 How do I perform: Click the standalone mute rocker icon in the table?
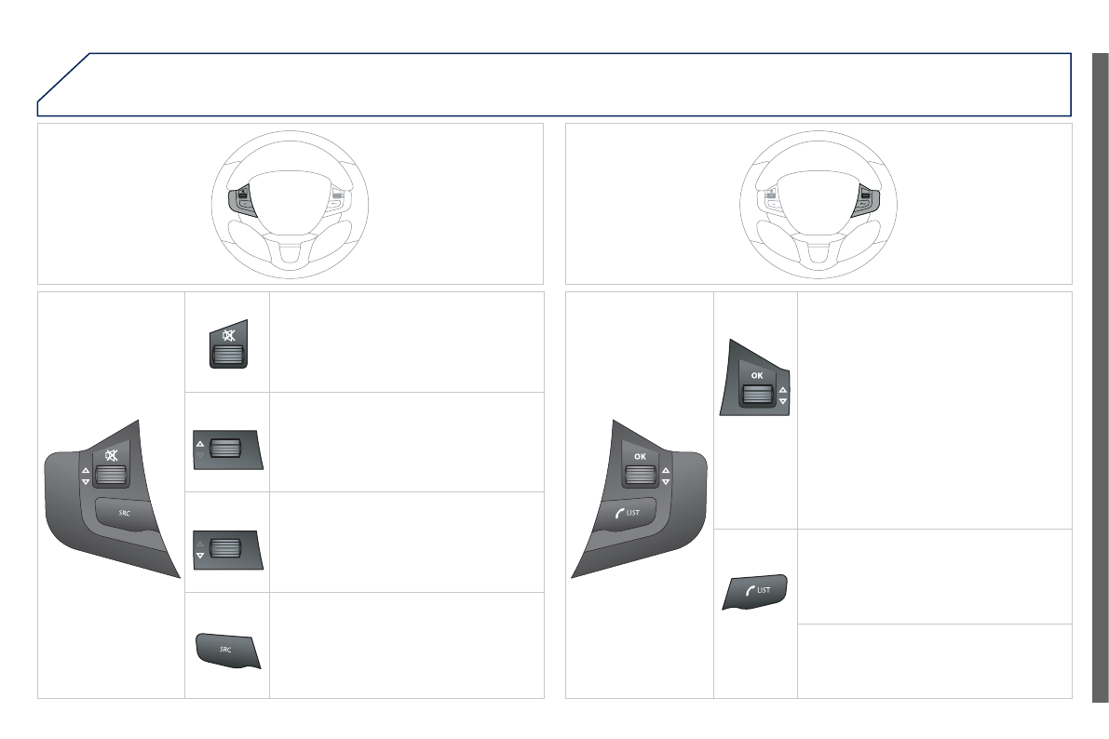(228, 343)
